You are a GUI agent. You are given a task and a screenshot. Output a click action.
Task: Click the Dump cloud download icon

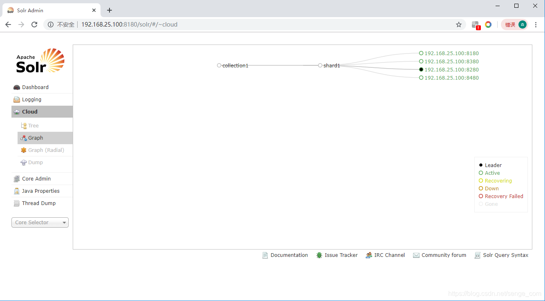pyautogui.click(x=24, y=163)
